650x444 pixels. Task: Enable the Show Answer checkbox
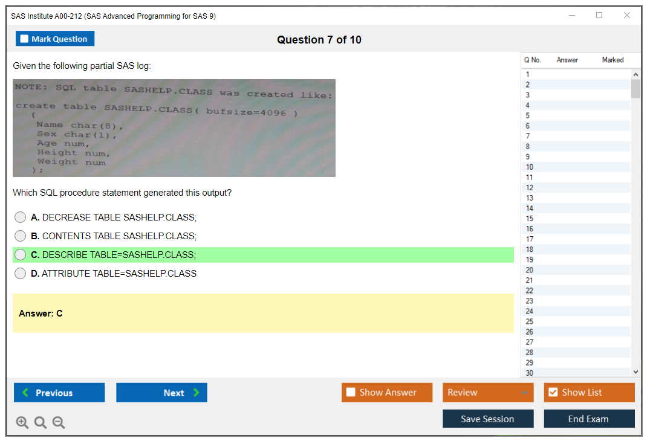351,393
